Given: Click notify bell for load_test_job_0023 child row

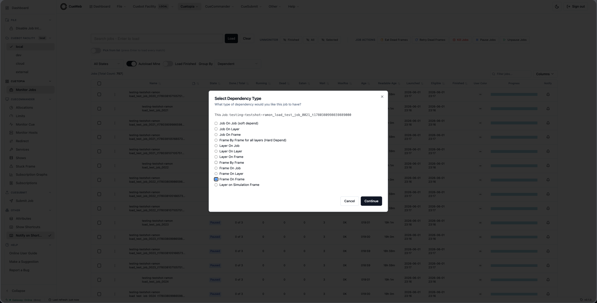Looking at the screenshot, I should pyautogui.click(x=548, y=223).
